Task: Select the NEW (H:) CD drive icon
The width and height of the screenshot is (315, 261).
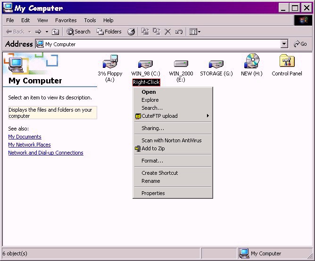Action: click(x=251, y=61)
